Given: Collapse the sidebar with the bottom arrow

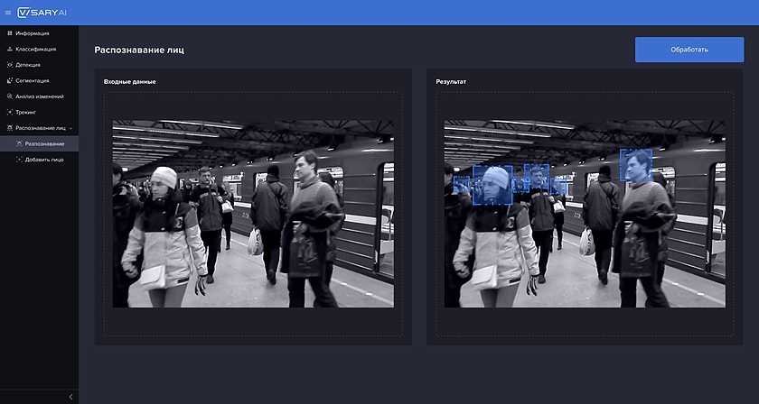Looking at the screenshot, I should coord(70,397).
